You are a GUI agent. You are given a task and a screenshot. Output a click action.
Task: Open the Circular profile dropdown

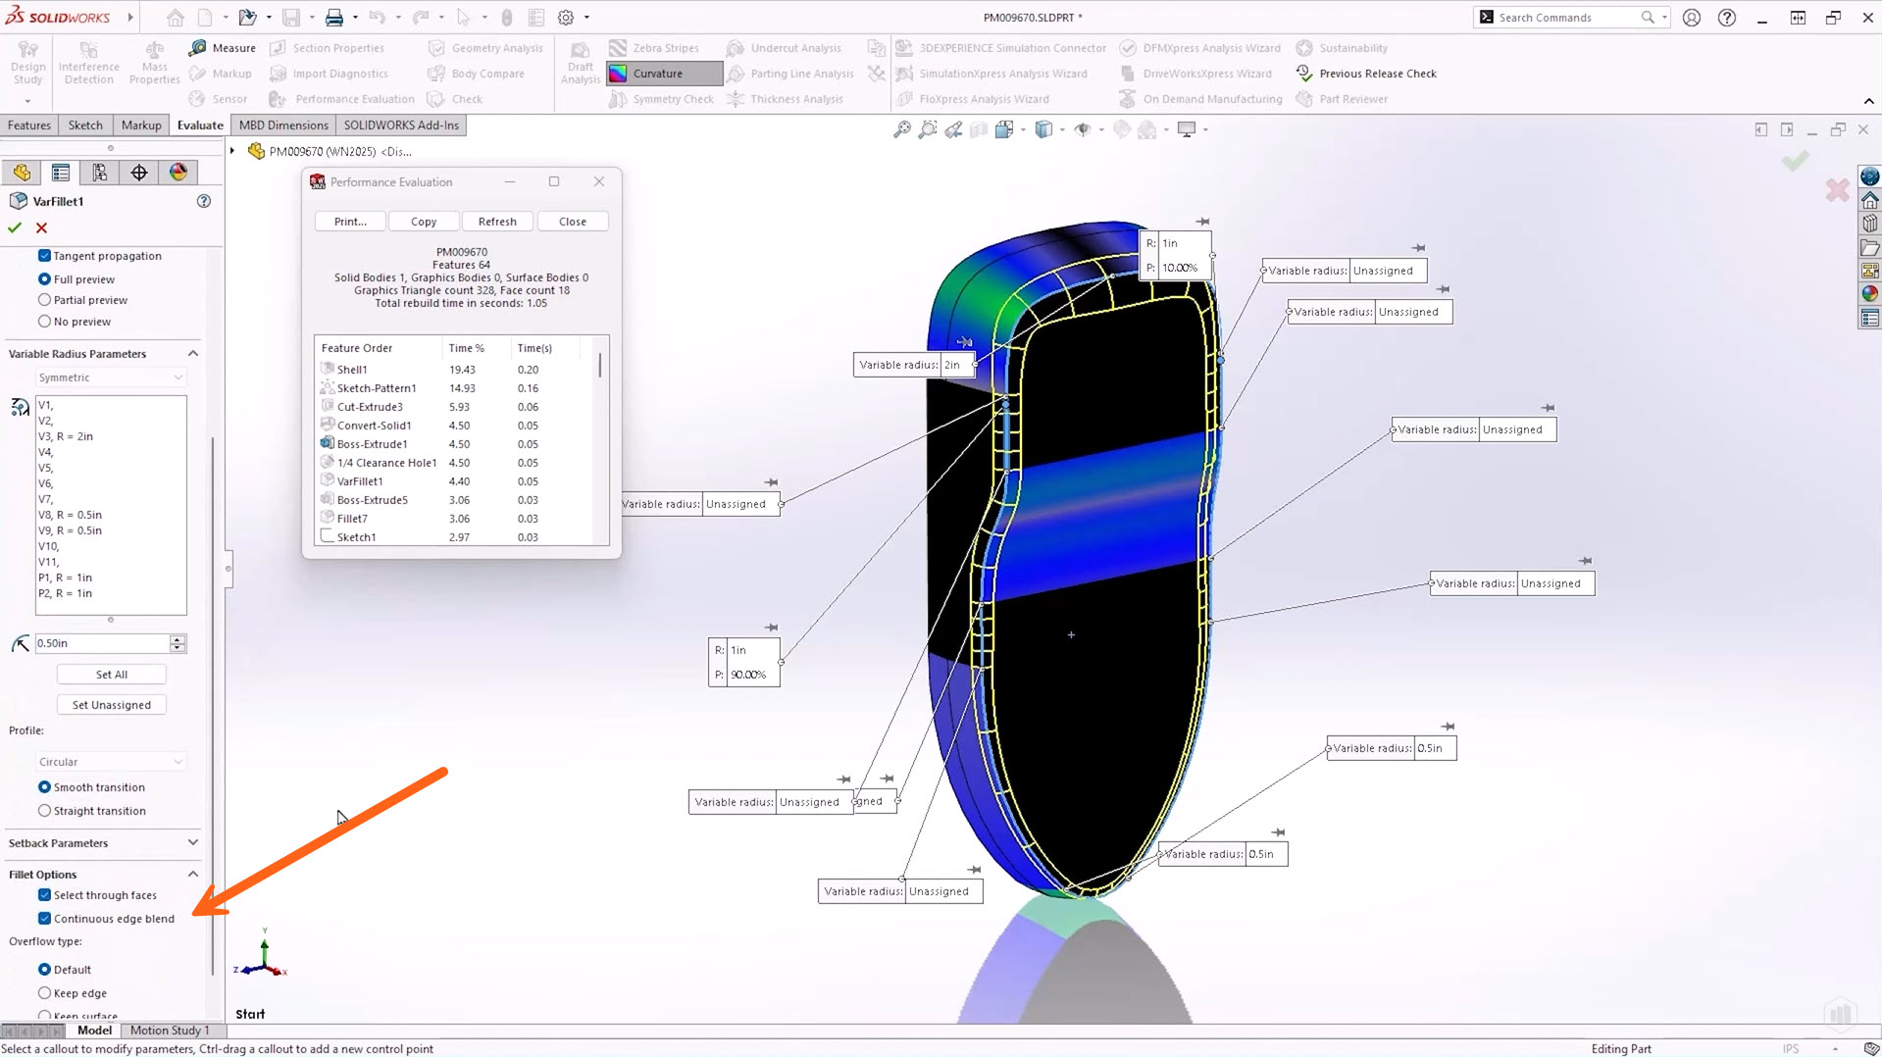click(110, 762)
